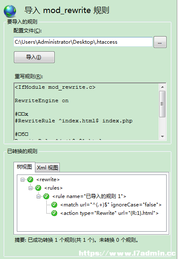This screenshot has width=178, height=259.
Task: Collapse the <rules> tree node
Action: (30, 188)
